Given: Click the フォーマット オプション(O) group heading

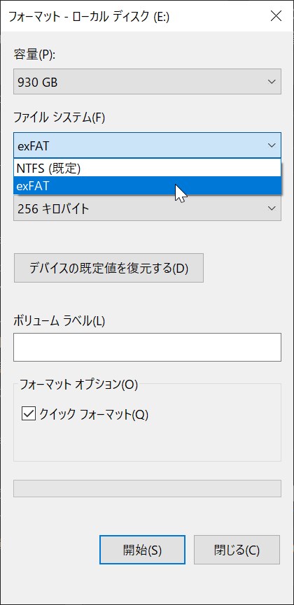Looking at the screenshot, I should tap(79, 384).
